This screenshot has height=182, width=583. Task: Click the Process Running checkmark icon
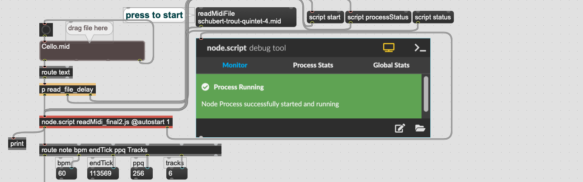point(205,87)
